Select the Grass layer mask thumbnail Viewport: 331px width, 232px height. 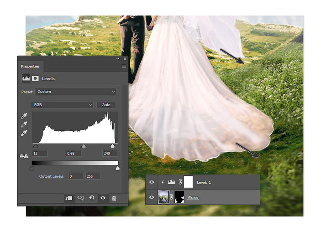(x=179, y=197)
